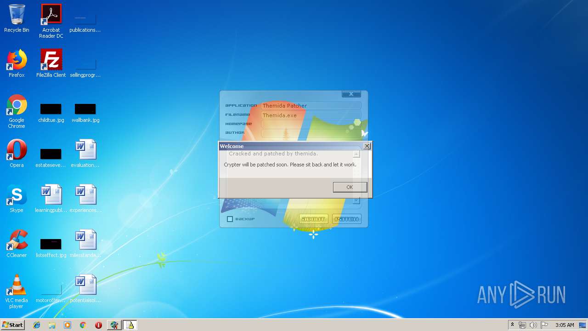This screenshot has height=331, width=588.
Task: Open Opera from the taskbar
Action: click(x=98, y=325)
